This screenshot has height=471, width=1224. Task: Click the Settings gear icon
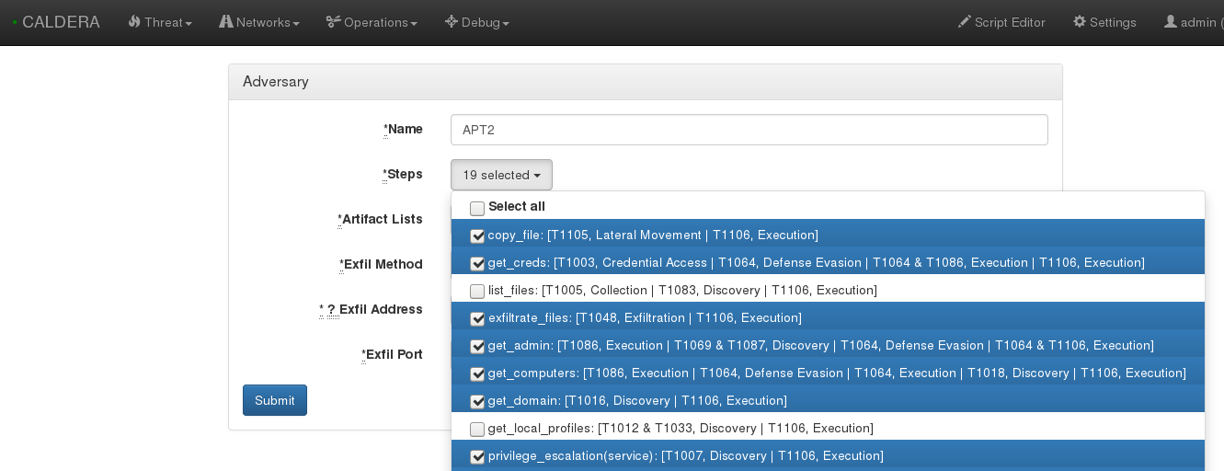[1080, 21]
